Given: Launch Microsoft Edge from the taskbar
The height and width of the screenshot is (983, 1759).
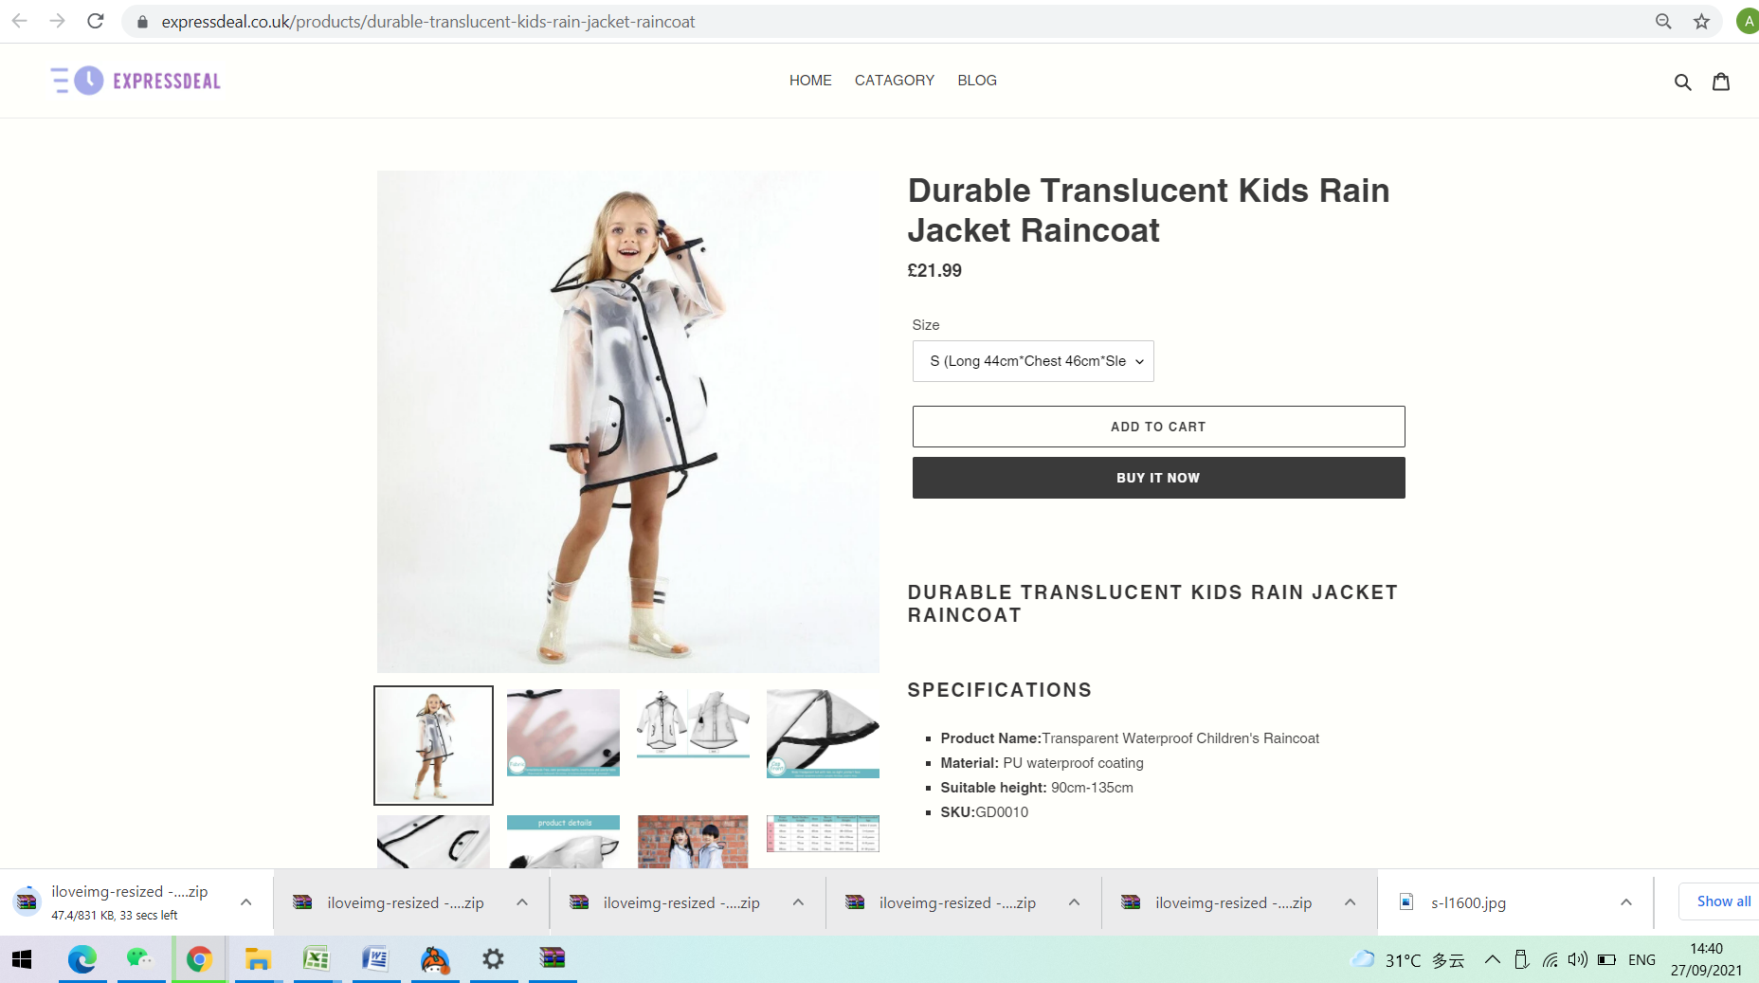Looking at the screenshot, I should [x=82, y=959].
